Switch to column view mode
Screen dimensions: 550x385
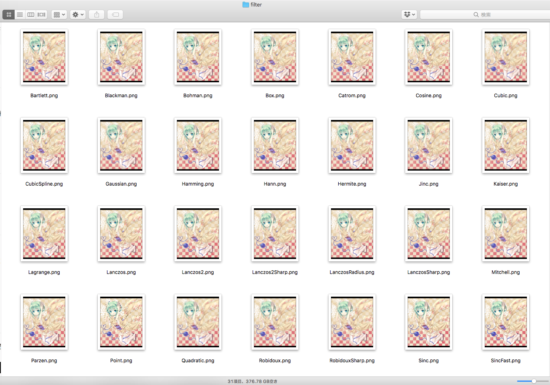click(31, 15)
